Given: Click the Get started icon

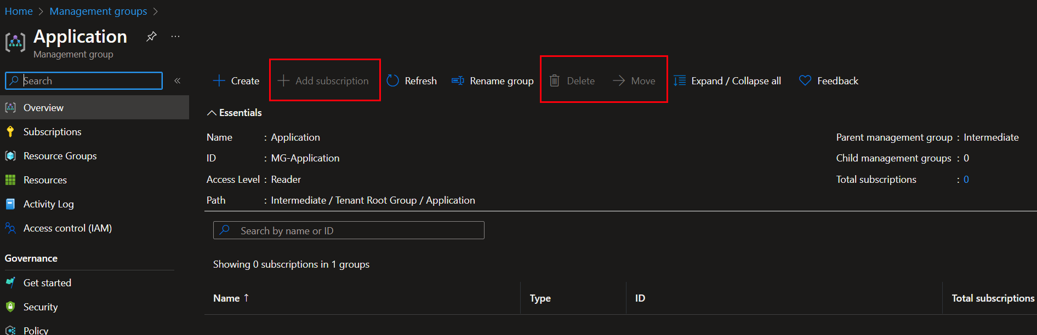Looking at the screenshot, I should pos(10,282).
